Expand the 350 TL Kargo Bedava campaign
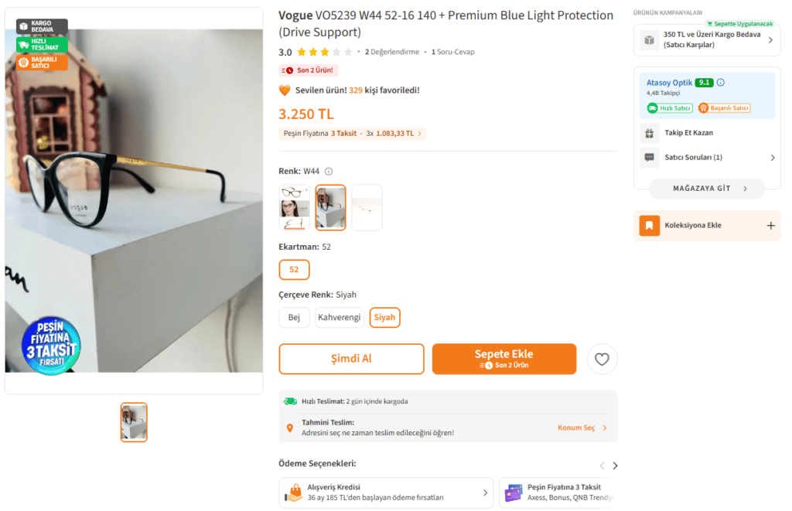792x511 pixels. [x=770, y=40]
